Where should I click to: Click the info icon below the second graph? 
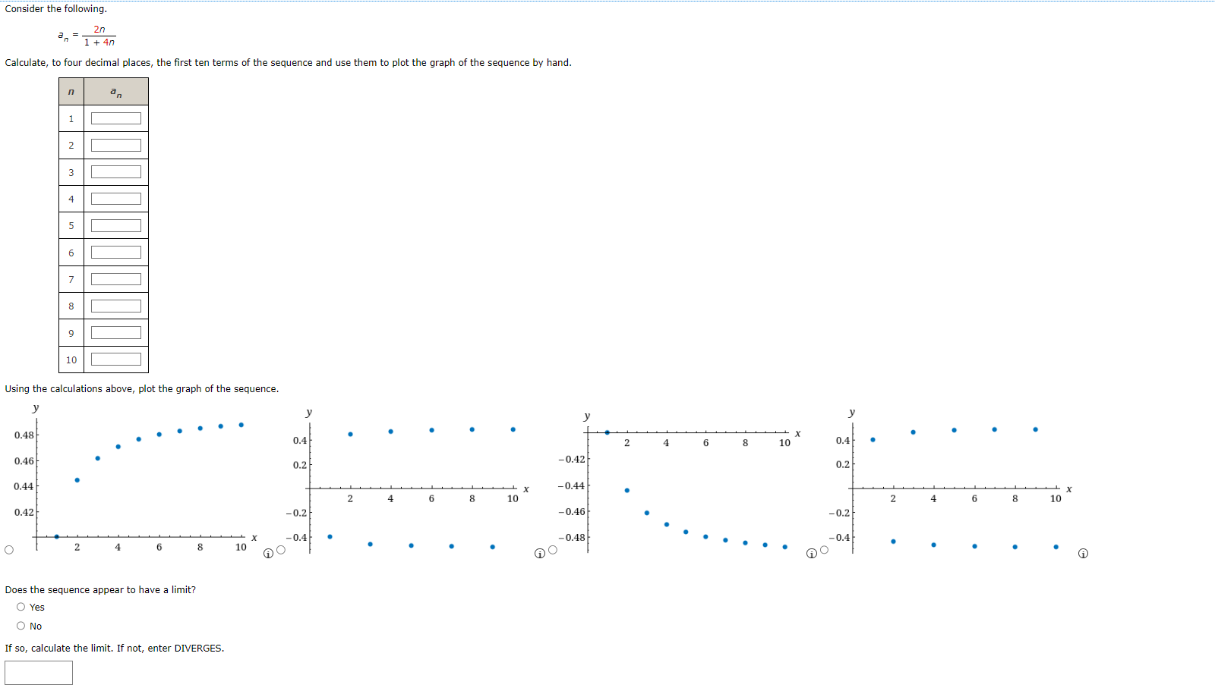pyautogui.click(x=538, y=554)
